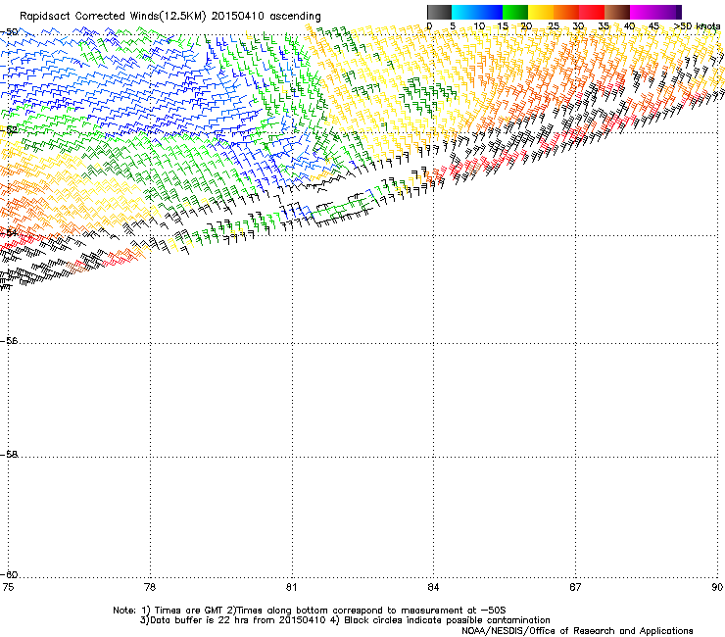Viewport: 725px width, 637px height.
Task: Click the longitude label '90'
Action: pyautogui.click(x=717, y=587)
